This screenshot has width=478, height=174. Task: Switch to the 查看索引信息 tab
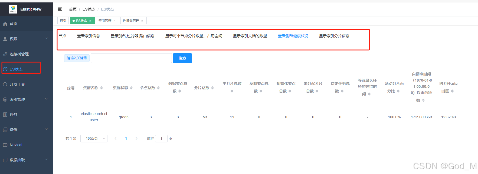pos(89,36)
